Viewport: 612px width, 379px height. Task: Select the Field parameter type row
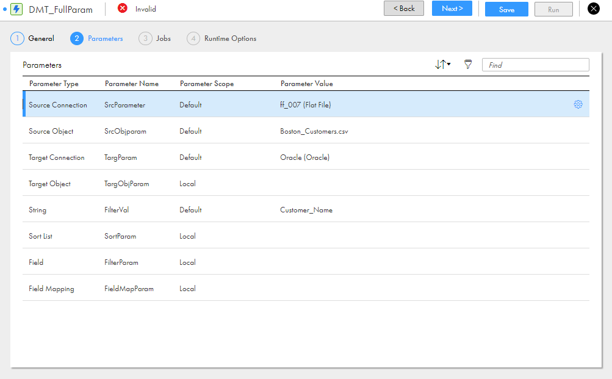[x=306, y=262]
